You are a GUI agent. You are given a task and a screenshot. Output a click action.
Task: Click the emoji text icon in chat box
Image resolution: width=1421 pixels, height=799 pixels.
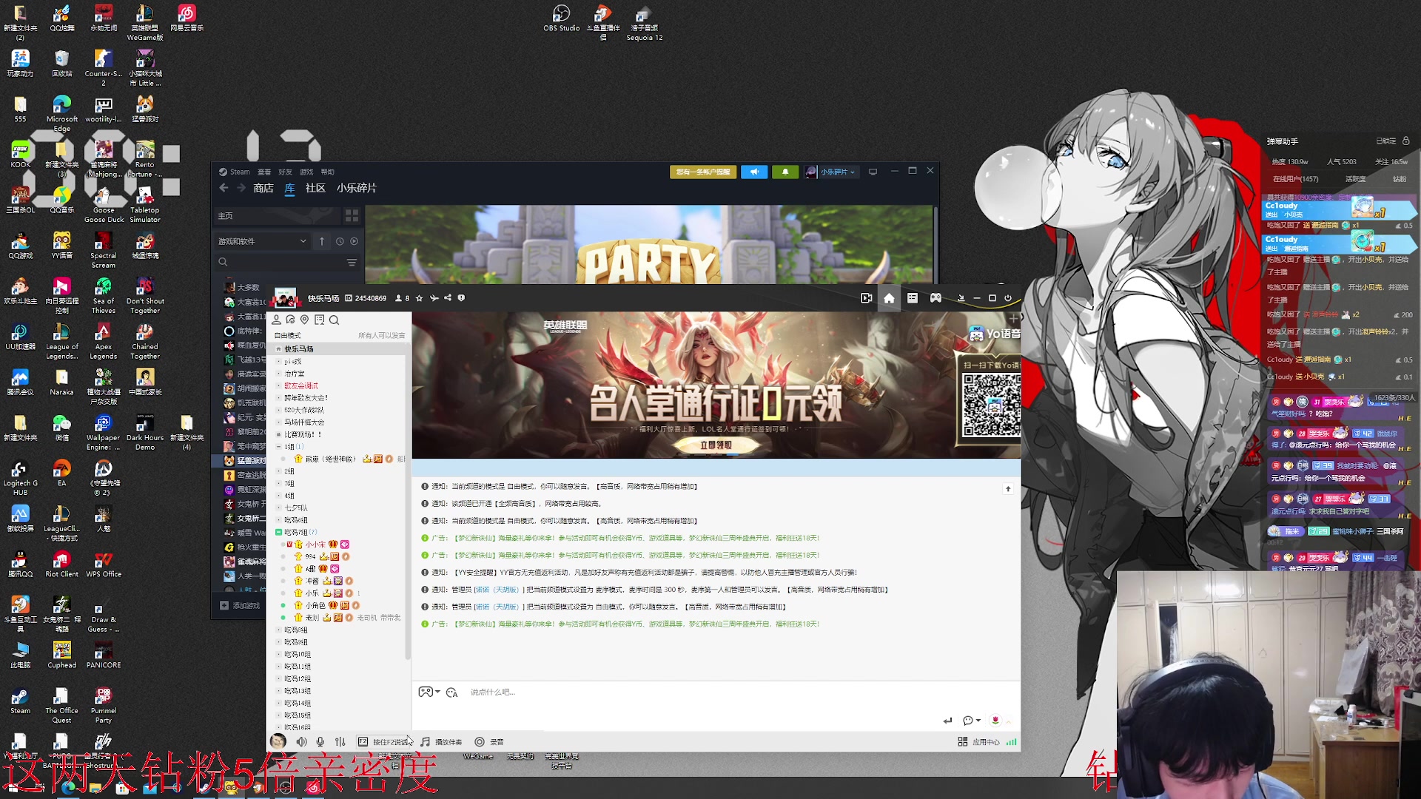click(452, 692)
